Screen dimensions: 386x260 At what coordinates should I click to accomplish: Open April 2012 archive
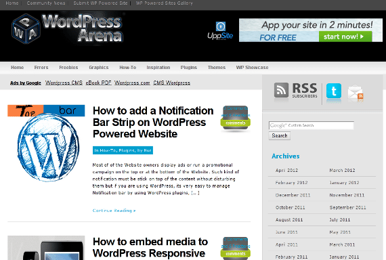[286, 171]
